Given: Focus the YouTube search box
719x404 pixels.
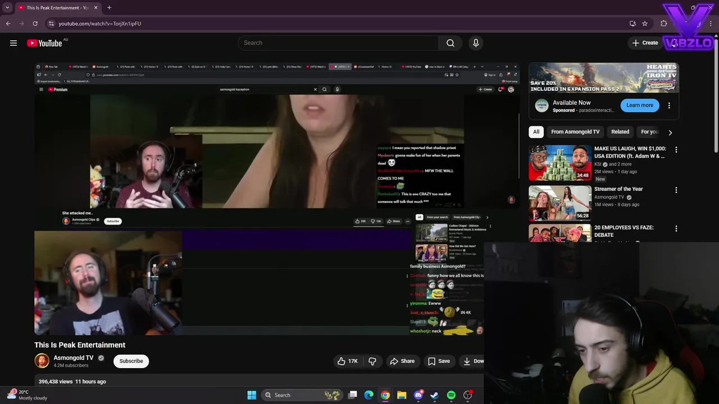Looking at the screenshot, I should coord(338,43).
